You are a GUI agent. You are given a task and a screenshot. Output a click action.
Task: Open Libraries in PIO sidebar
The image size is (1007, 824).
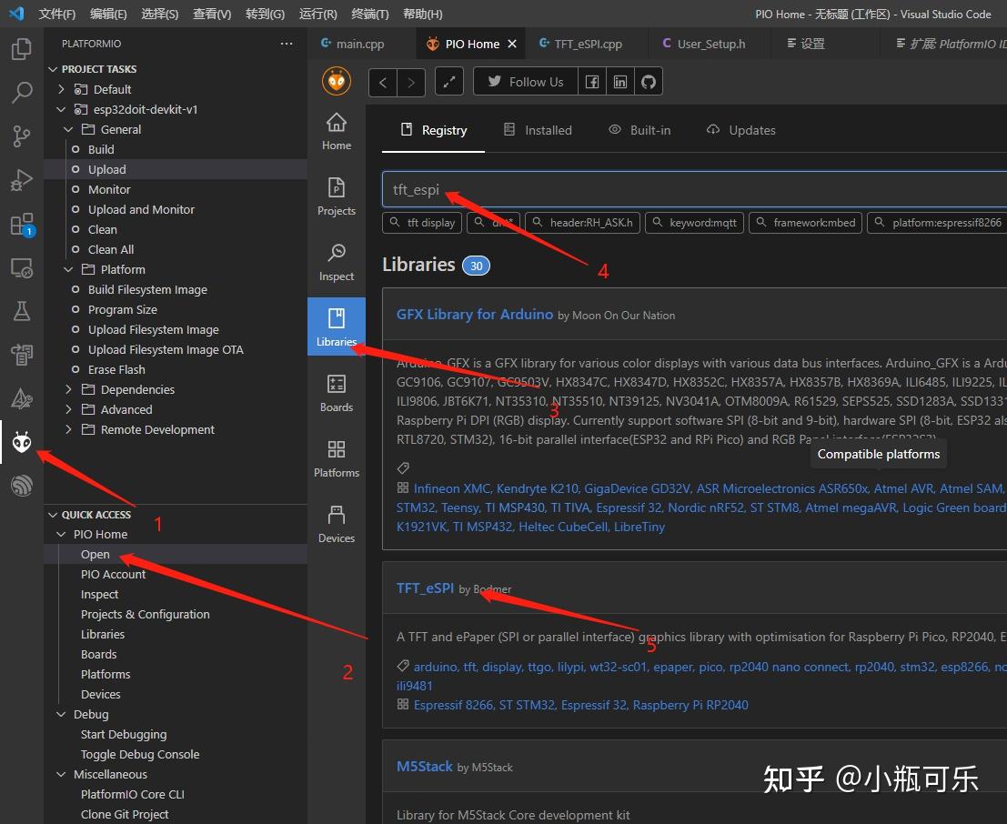click(337, 327)
